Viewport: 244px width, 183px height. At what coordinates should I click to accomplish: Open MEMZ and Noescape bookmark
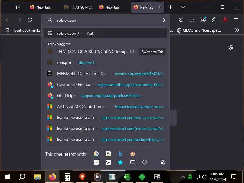[x=199, y=30]
